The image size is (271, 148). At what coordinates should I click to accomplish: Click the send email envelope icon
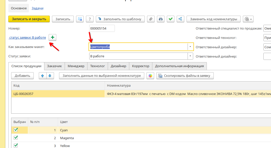[80, 19]
